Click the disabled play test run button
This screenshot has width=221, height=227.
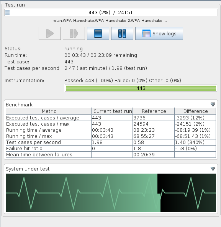coord(50,33)
